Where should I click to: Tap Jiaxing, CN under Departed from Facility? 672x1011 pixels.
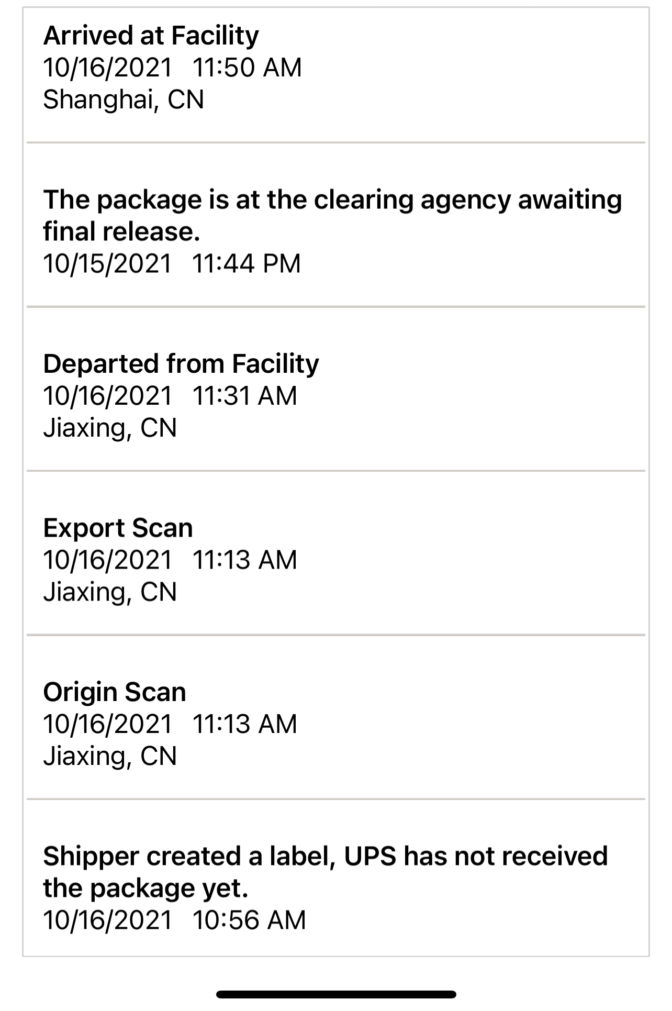[x=110, y=428]
